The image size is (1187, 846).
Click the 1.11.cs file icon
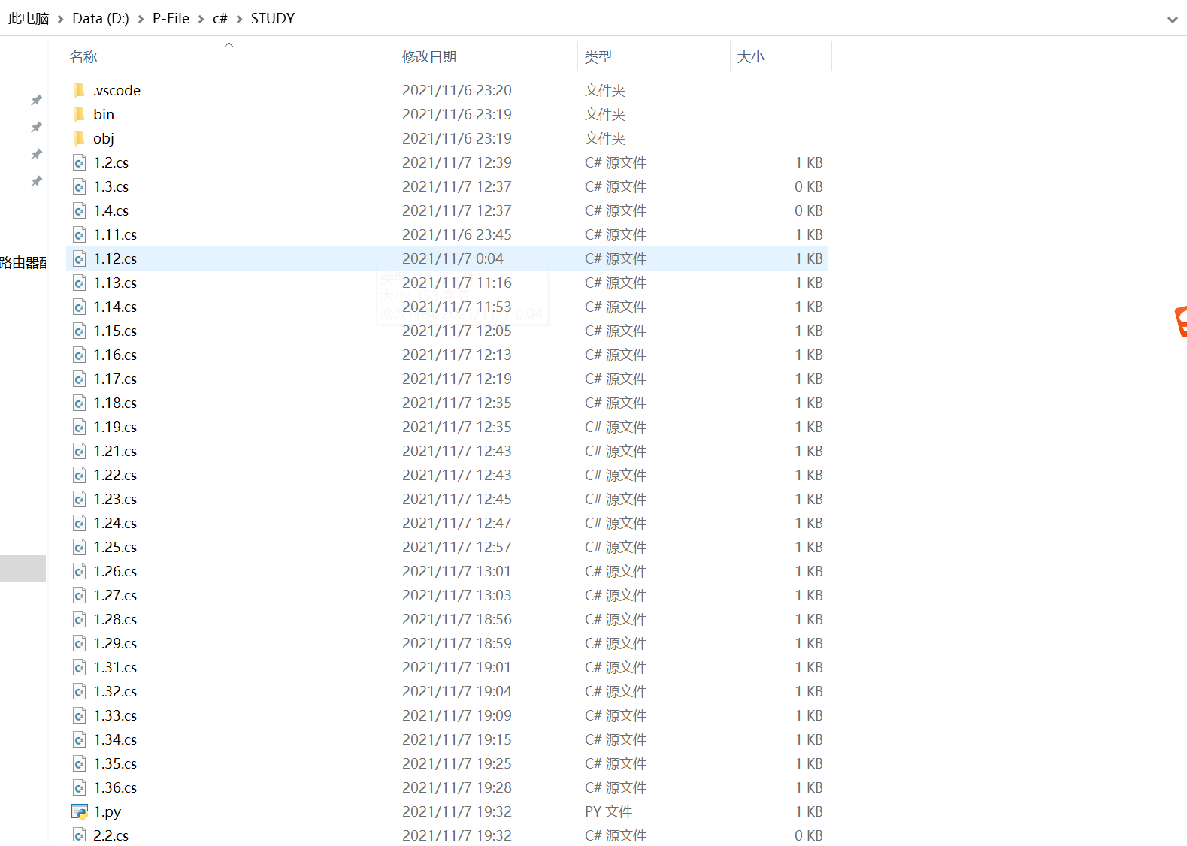79,234
